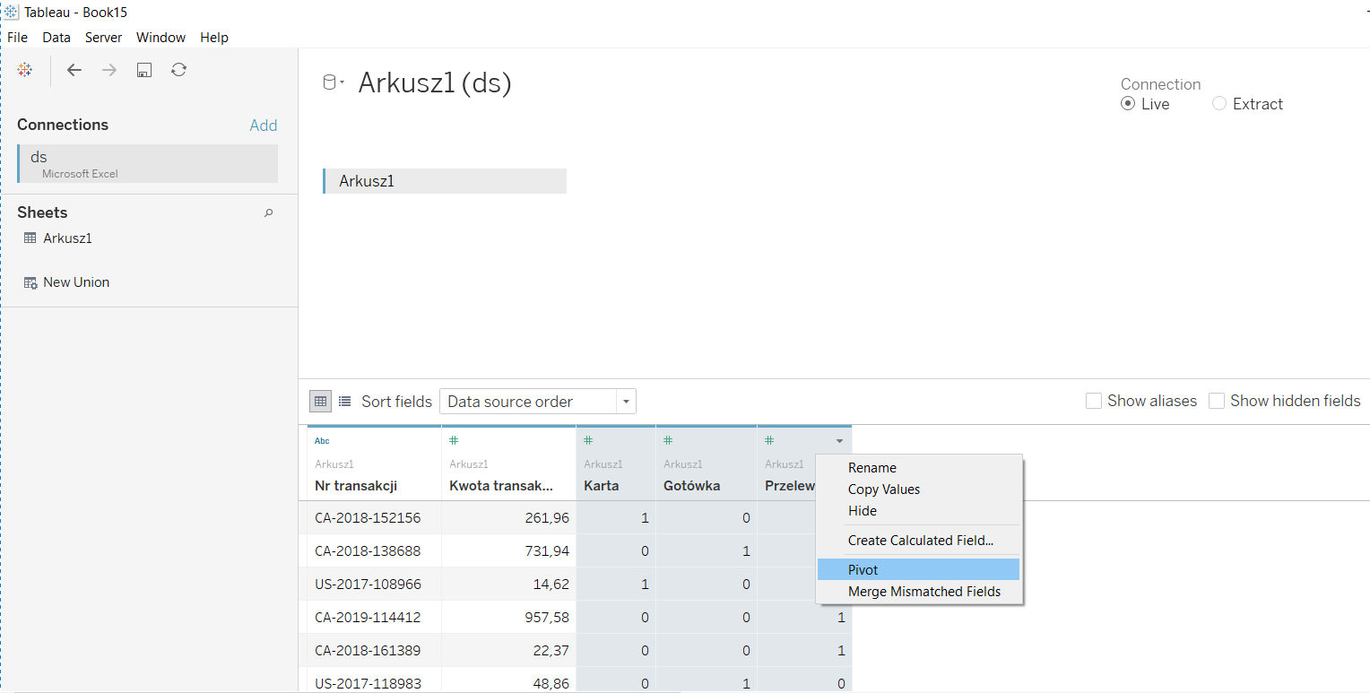
Task: Click the Przelew column header dropdown arrow
Action: coord(839,441)
